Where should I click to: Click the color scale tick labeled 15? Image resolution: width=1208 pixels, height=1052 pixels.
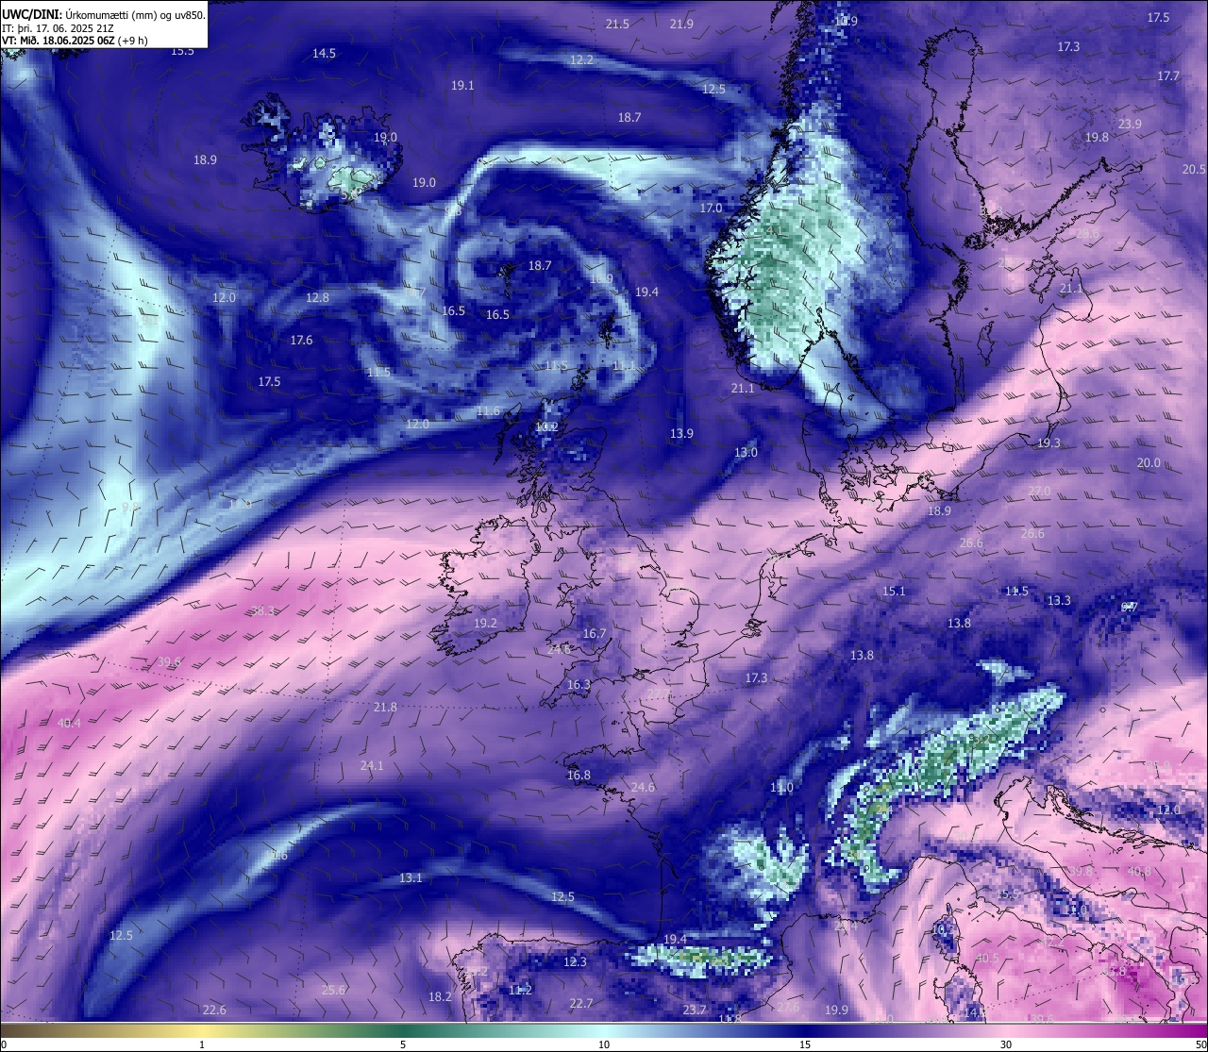(805, 1044)
